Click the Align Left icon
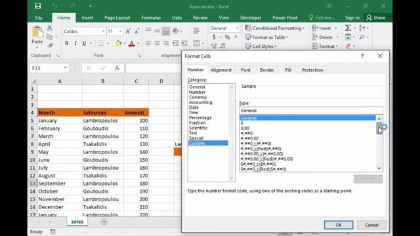 click(x=148, y=43)
